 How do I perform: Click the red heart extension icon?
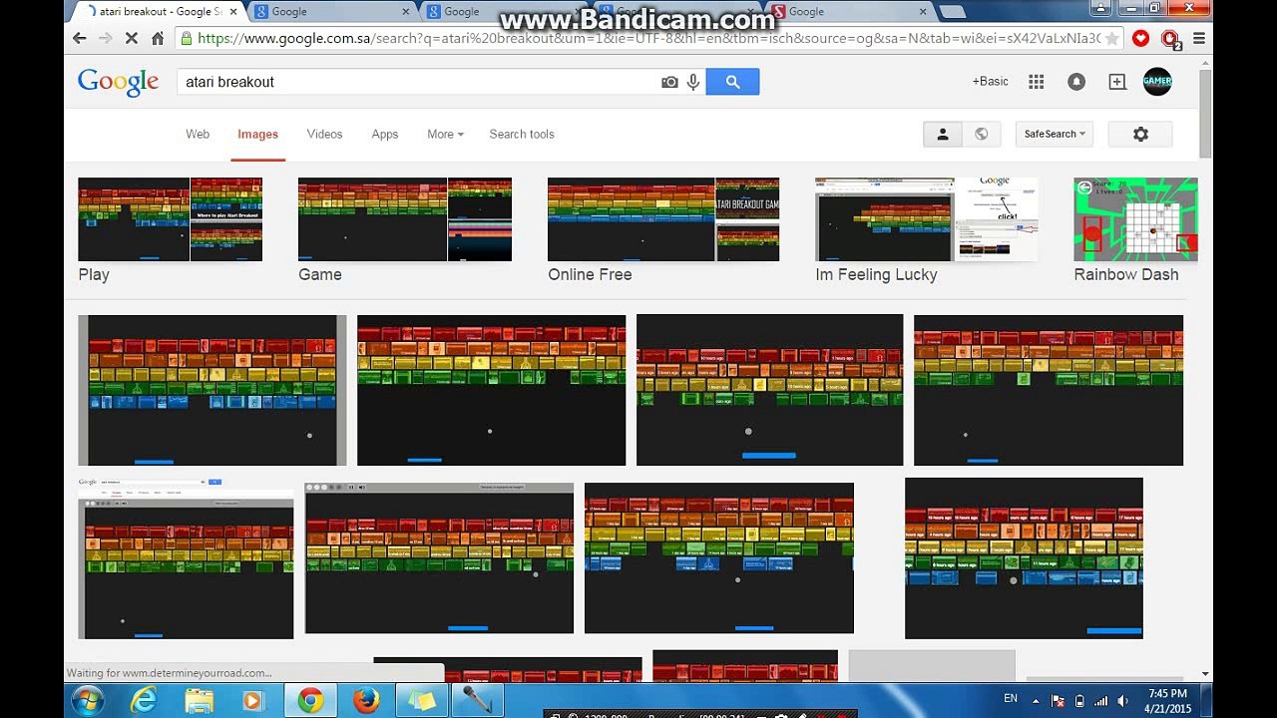pos(1141,38)
